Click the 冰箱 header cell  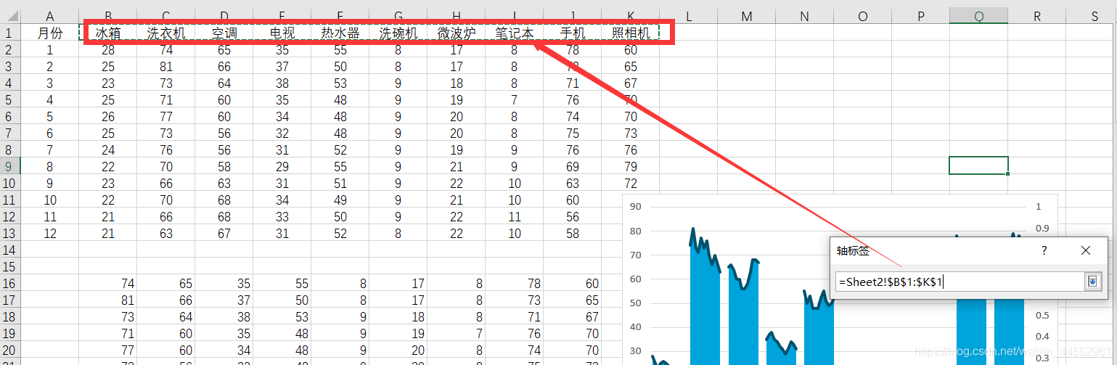(108, 33)
